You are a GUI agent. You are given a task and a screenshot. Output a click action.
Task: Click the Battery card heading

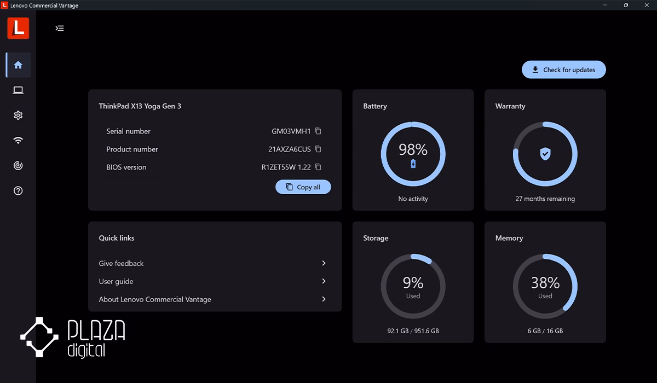pos(375,106)
